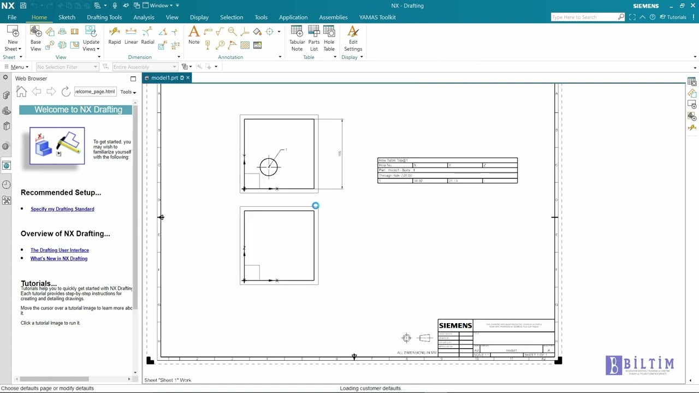Open resource bar settings gear
Image resolution: width=699 pixels, height=393 pixels.
(x=5, y=78)
